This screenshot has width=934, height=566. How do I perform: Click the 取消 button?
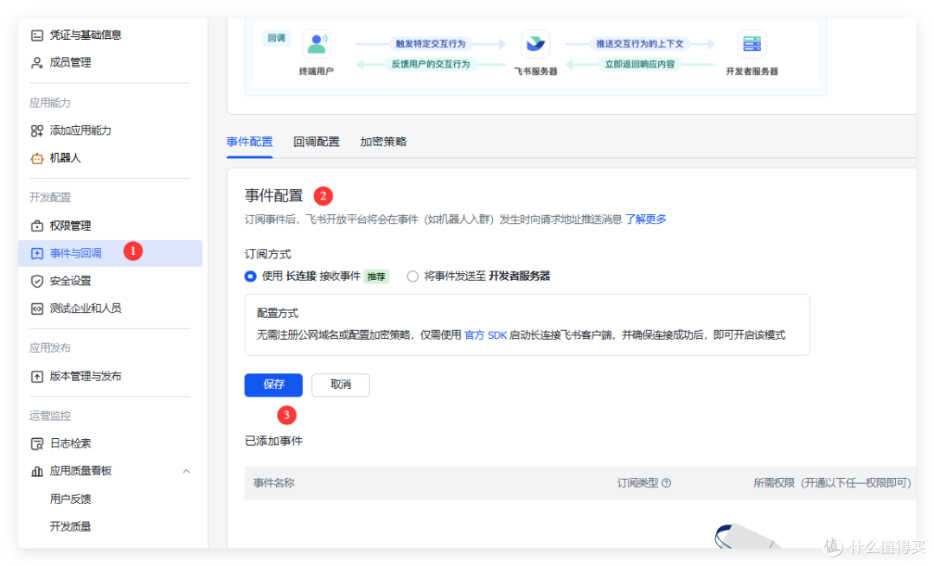point(341,385)
